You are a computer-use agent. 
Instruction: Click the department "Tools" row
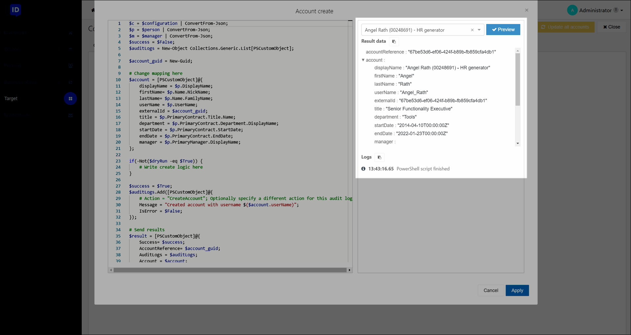pyautogui.click(x=395, y=117)
